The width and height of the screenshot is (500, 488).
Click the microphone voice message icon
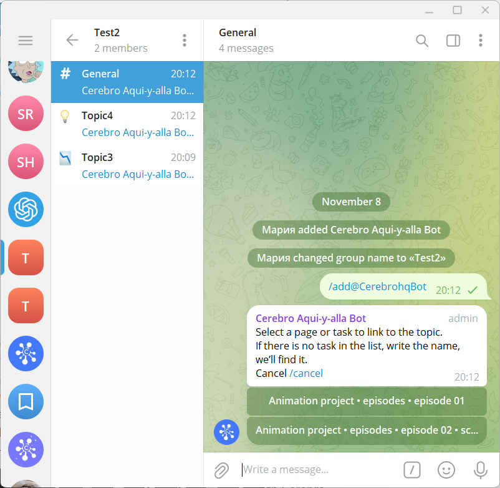pyautogui.click(x=480, y=470)
